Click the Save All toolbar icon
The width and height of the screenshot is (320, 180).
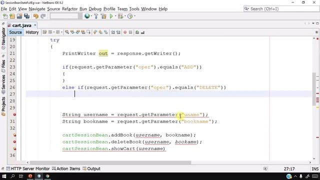pyautogui.click(x=26, y=16)
